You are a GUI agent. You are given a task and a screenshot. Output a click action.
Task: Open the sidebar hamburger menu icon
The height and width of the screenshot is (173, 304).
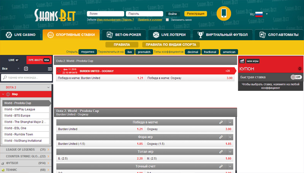(50, 69)
